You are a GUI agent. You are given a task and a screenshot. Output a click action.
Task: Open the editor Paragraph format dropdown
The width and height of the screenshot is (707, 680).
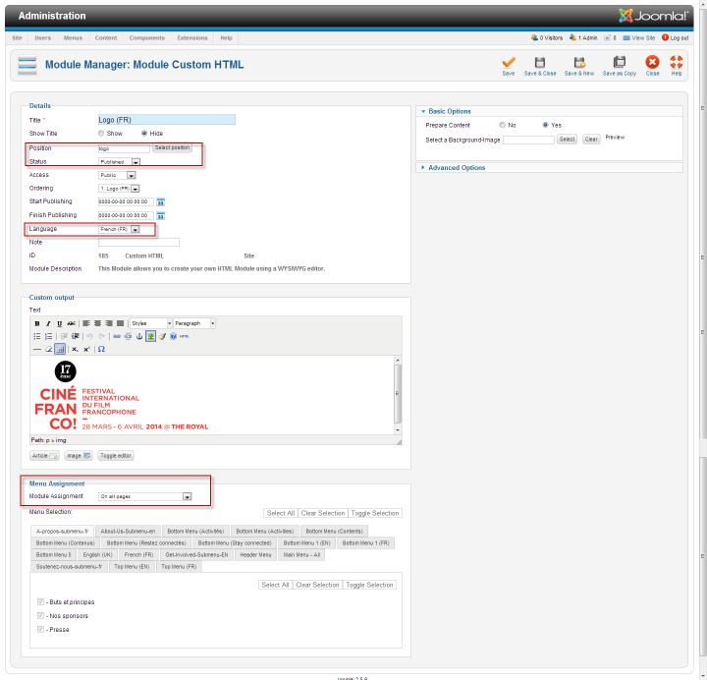pos(194,323)
